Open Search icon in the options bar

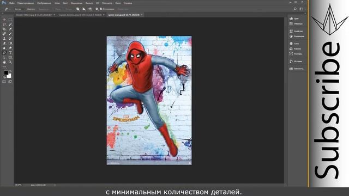pyautogui.click(x=295, y=9)
